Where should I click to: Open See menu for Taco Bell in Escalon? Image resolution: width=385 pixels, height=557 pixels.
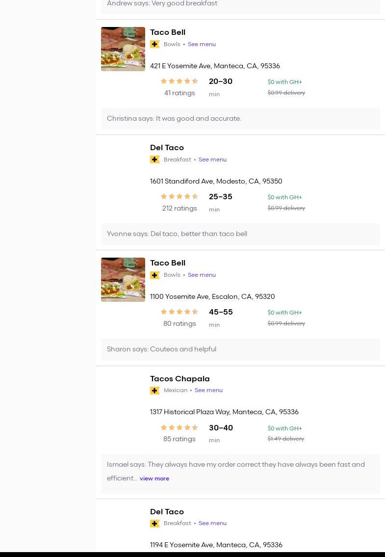202,275
